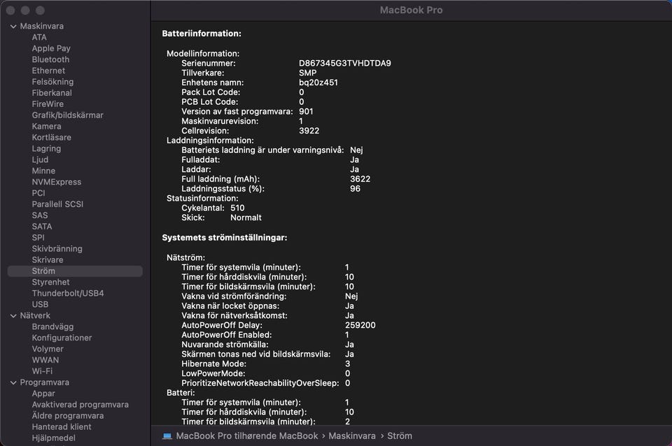Show Avaktiverad programvara list
This screenshot has height=446, width=672.
pyautogui.click(x=80, y=405)
